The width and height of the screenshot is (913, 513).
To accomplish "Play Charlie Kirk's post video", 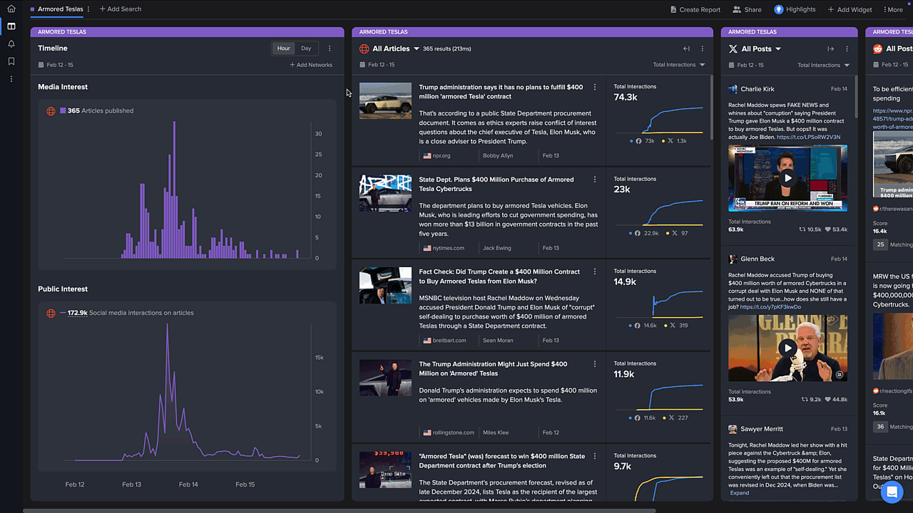I will click(787, 178).
